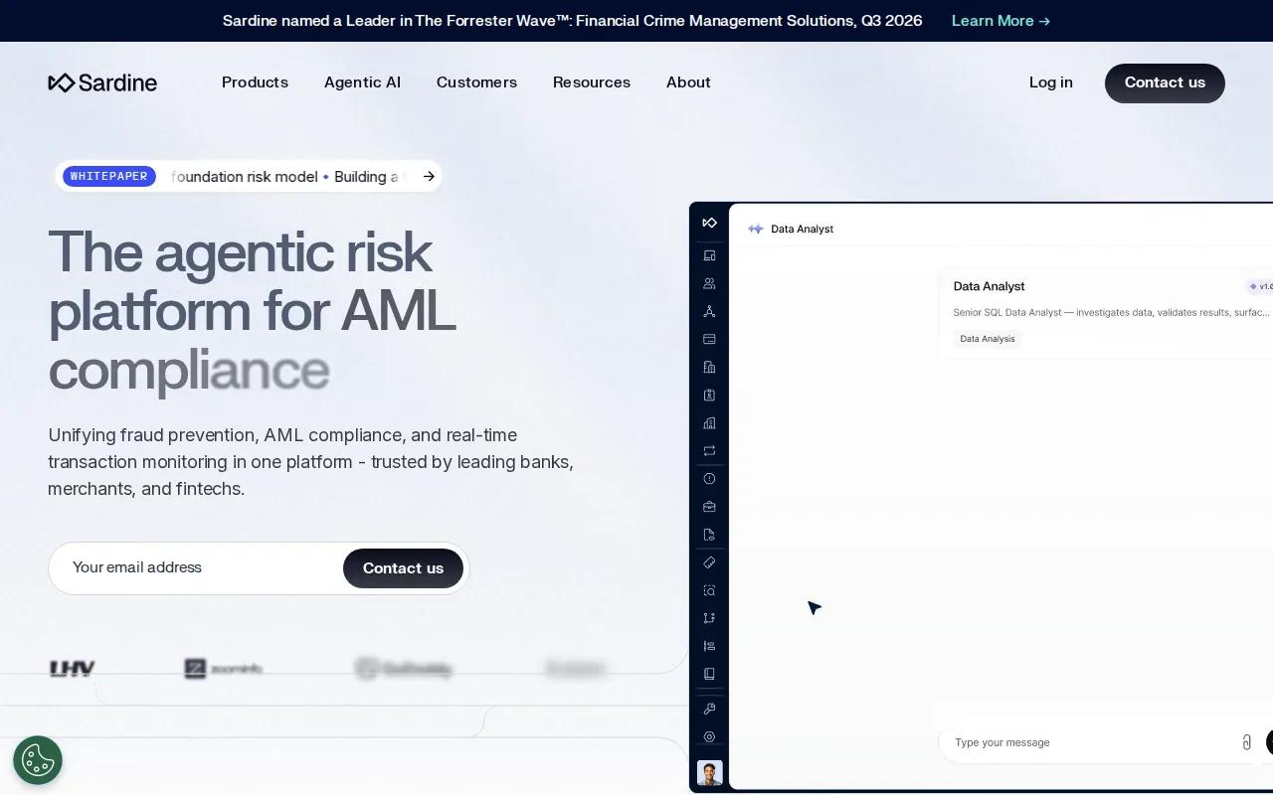Image resolution: width=1273 pixels, height=795 pixels.
Task: Open the Products menu
Action: coord(255,82)
